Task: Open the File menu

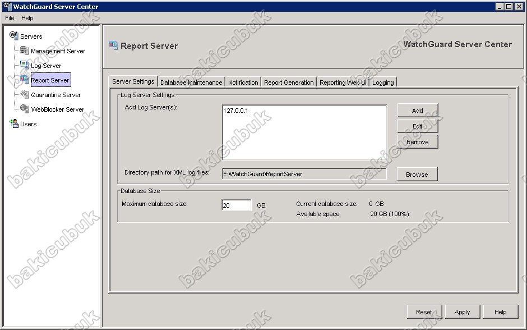Action: (x=10, y=18)
